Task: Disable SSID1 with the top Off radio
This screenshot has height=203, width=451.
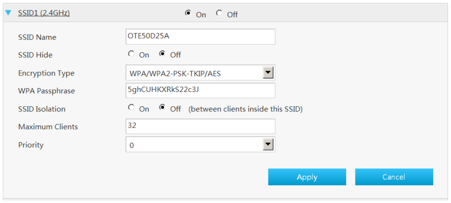Action: pos(219,13)
